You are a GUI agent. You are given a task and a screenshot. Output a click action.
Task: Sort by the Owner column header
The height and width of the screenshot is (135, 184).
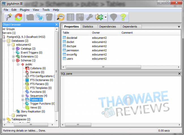click(105, 33)
